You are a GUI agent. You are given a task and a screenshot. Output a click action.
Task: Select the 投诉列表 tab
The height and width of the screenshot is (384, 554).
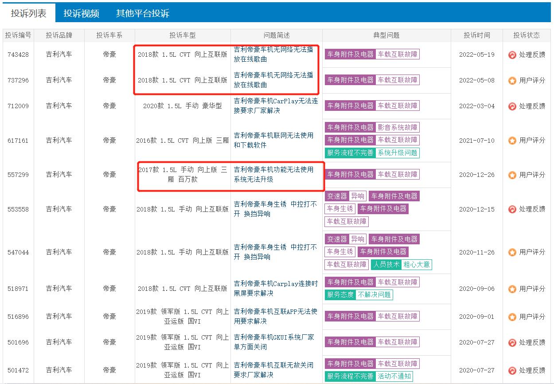tap(28, 13)
